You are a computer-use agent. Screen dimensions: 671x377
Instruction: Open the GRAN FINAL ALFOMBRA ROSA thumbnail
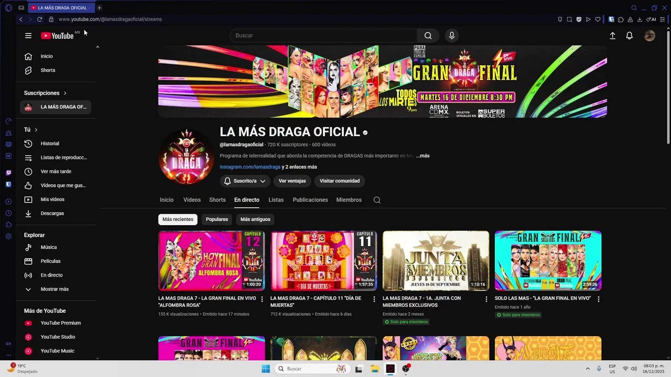pos(211,261)
